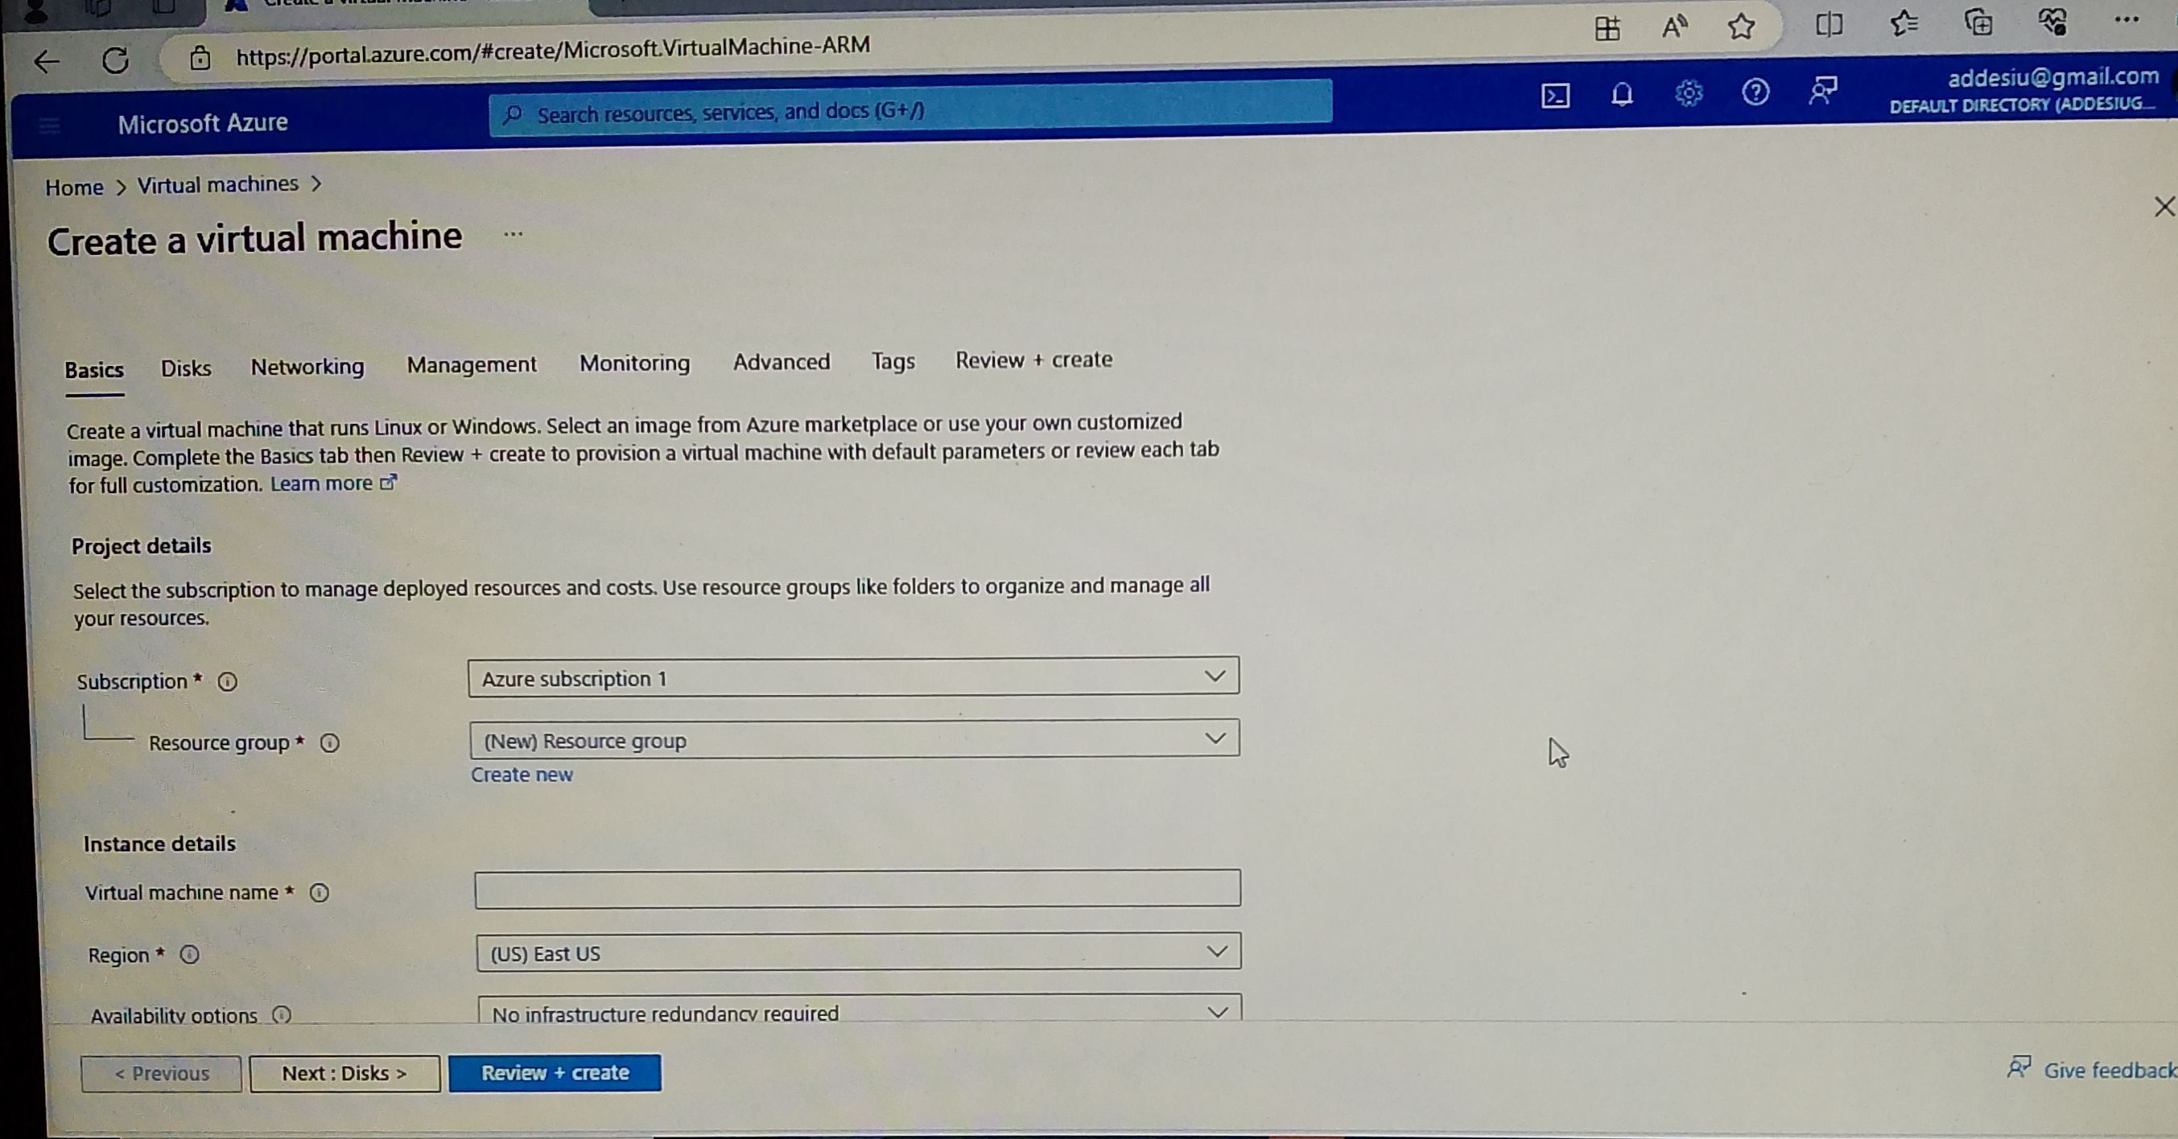Click the Subscription info icon
Viewport: 2178px width, 1139px height.
tap(228, 682)
